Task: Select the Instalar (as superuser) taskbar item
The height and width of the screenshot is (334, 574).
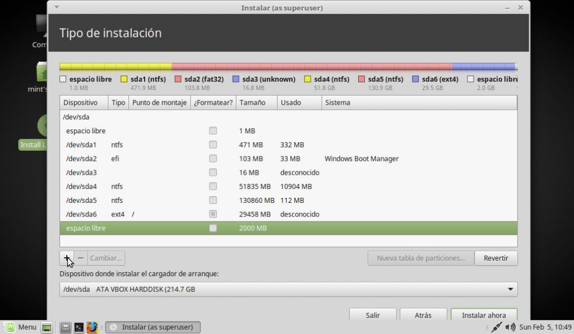Action: click(x=153, y=327)
